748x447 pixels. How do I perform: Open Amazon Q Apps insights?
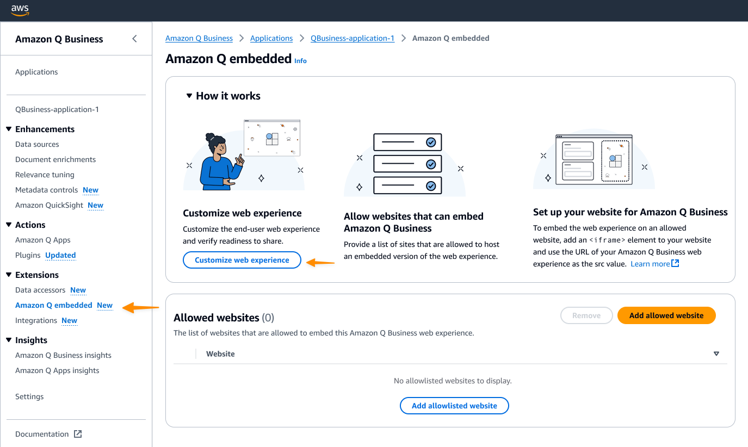tap(57, 370)
